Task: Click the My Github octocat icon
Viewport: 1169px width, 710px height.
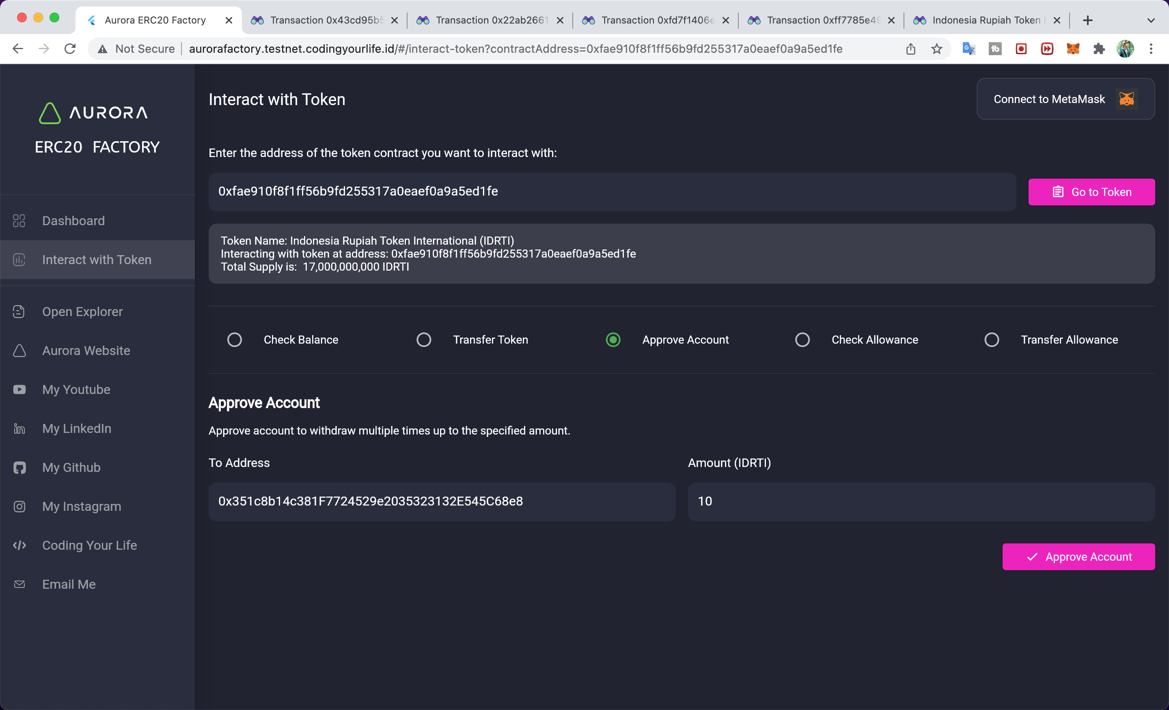Action: [x=19, y=468]
